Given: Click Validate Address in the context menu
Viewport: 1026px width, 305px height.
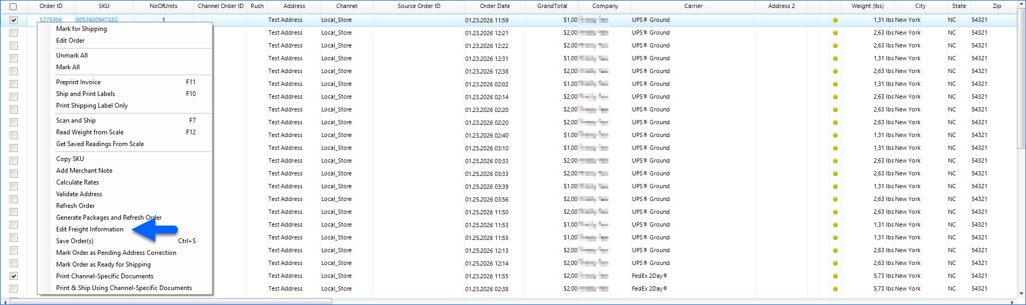Looking at the screenshot, I should coord(79,194).
